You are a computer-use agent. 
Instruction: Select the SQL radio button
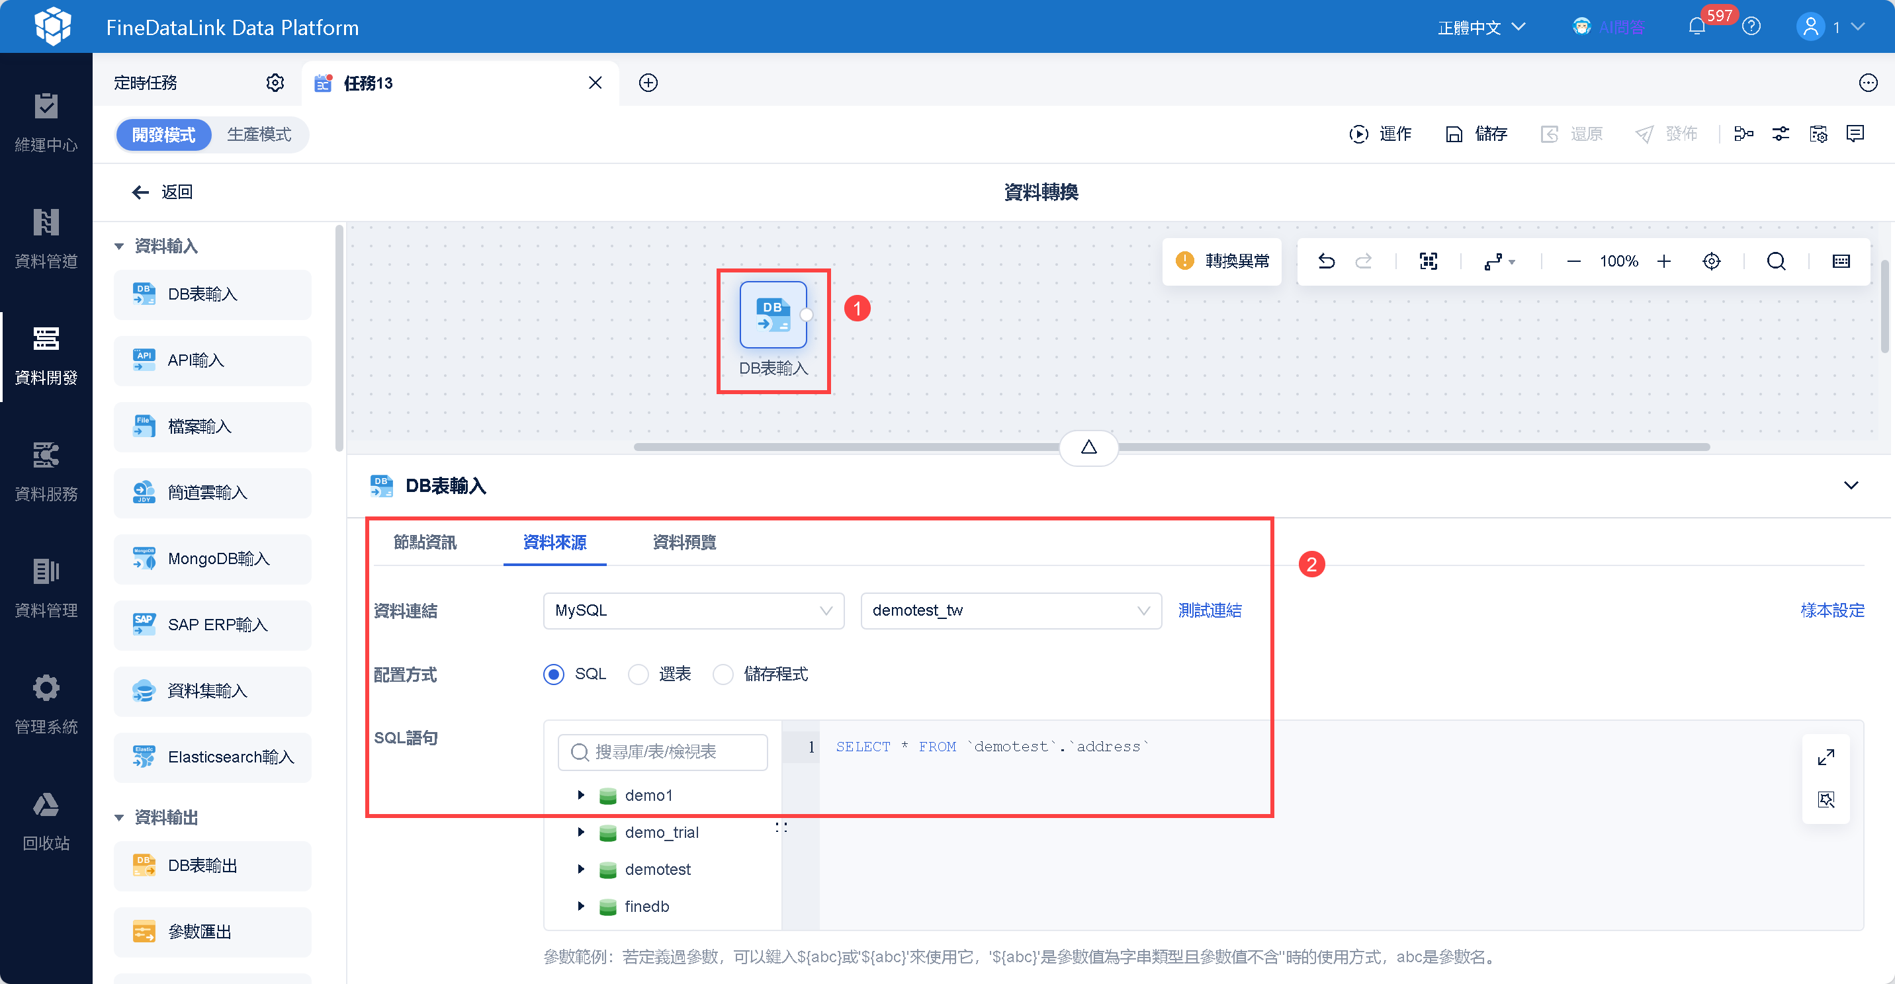pyautogui.click(x=554, y=674)
